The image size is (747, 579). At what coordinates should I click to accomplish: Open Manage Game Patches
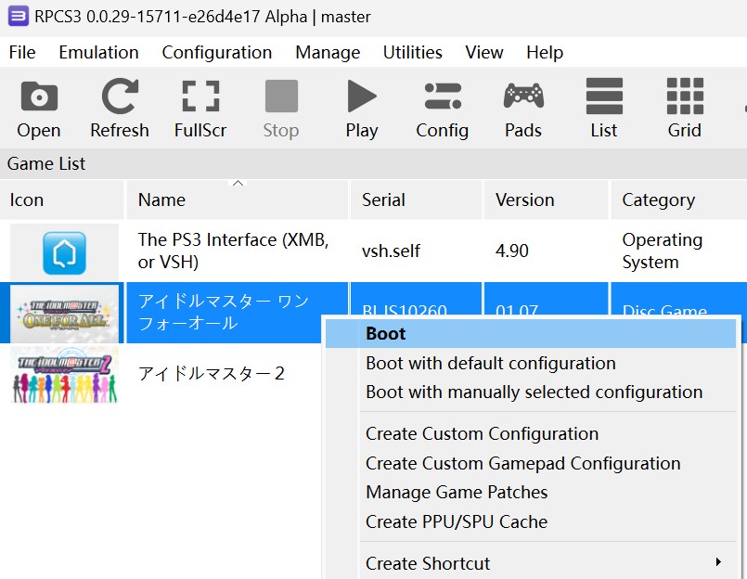click(531, 493)
